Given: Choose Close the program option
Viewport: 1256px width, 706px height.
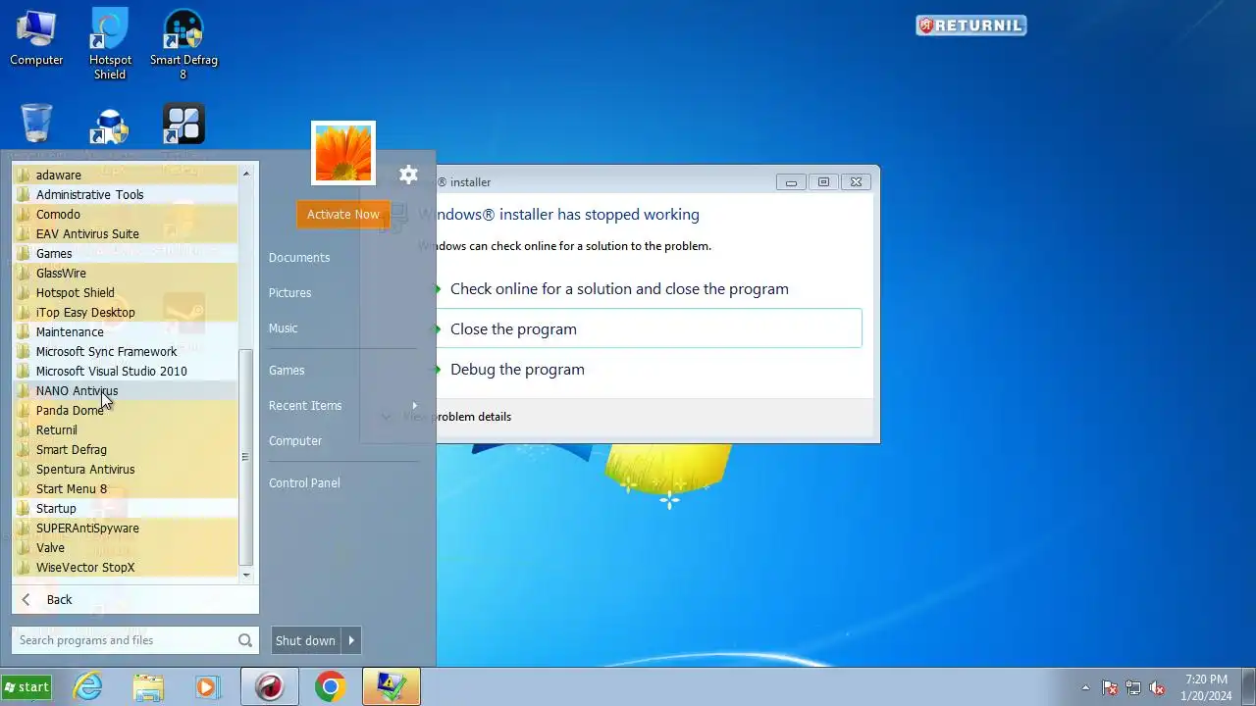Looking at the screenshot, I should pos(649,328).
